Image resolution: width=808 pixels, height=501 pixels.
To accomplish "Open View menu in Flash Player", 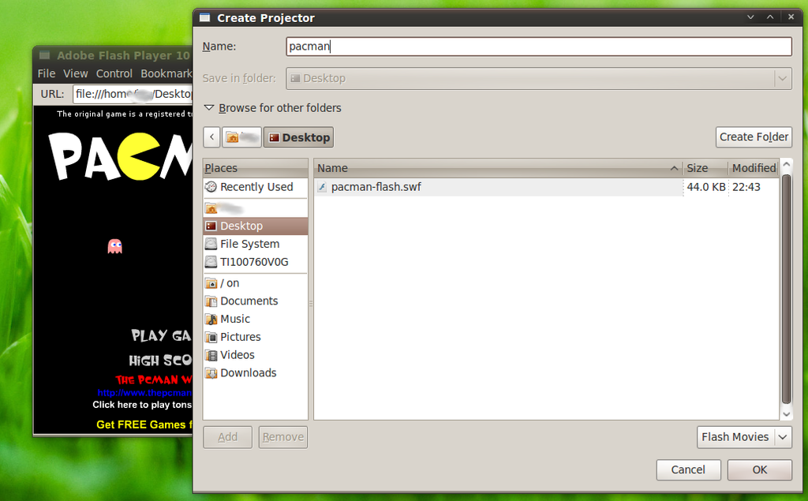I will [x=76, y=73].
